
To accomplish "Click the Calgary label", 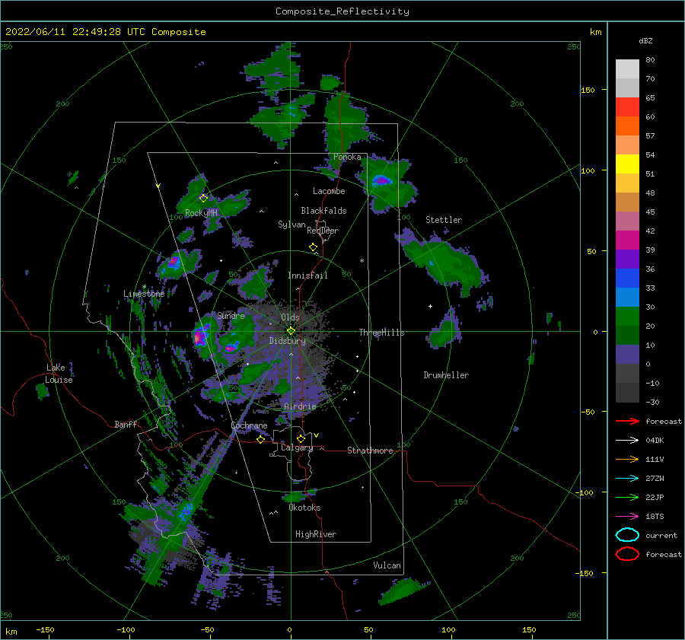I will (297, 447).
